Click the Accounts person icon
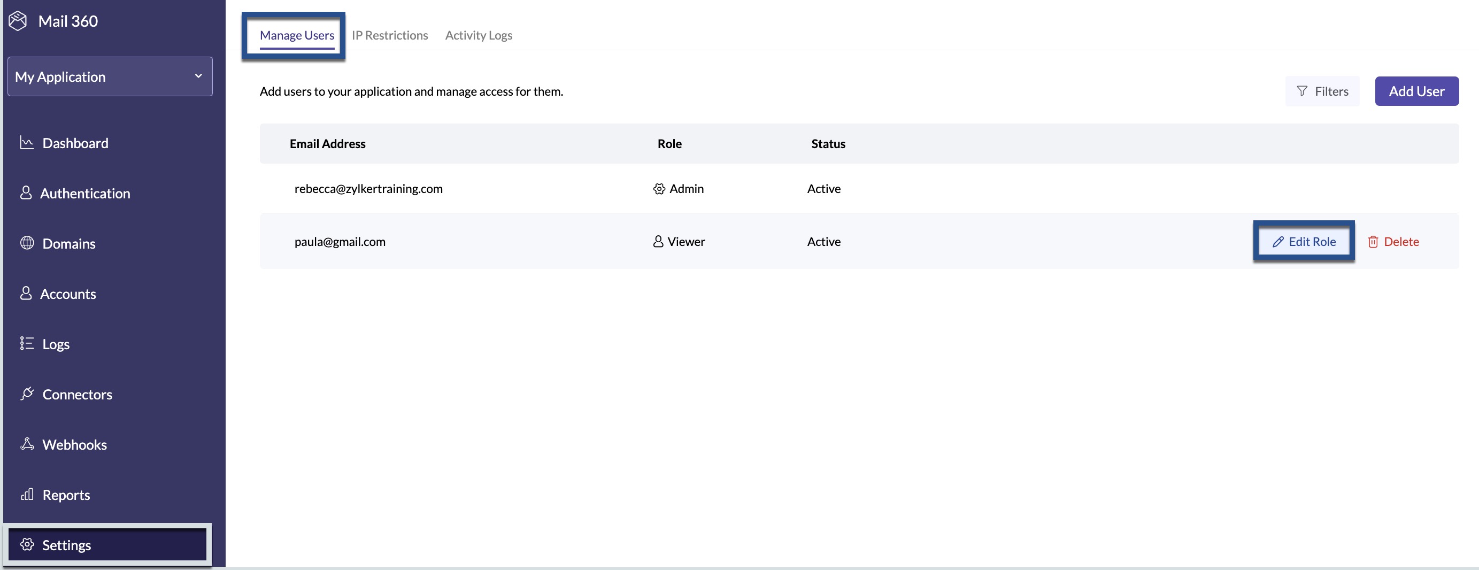The width and height of the screenshot is (1479, 570). click(26, 294)
